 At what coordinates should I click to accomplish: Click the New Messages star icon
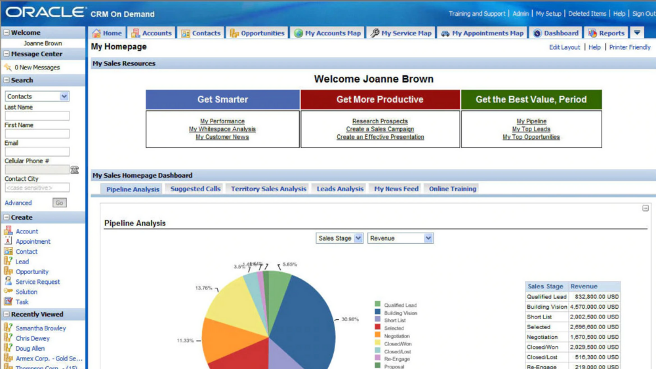(8, 68)
